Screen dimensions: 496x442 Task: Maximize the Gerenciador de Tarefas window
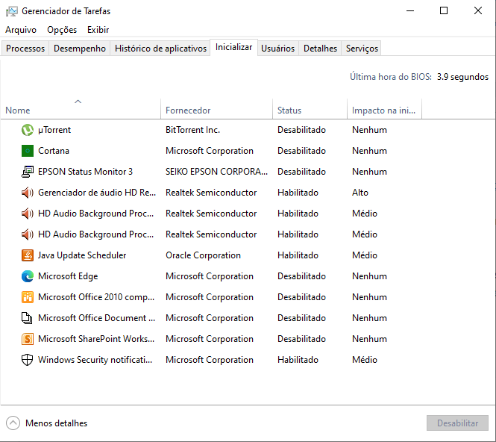coord(444,10)
